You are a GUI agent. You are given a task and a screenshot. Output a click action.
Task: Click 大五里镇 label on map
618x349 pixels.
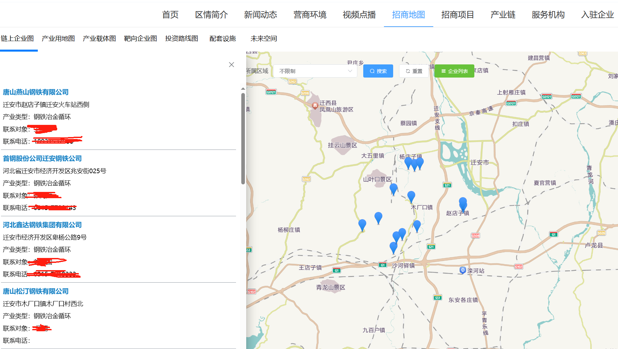coord(373,155)
